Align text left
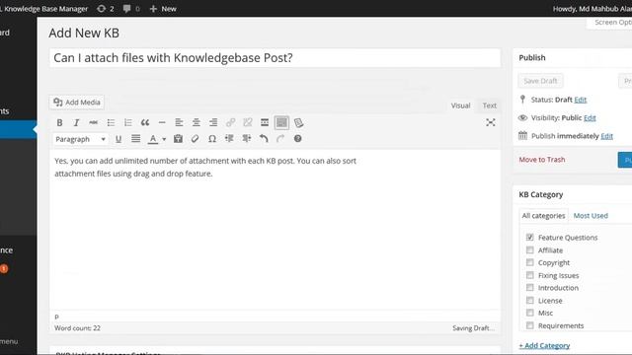Image resolution: width=632 pixels, height=355 pixels. coord(179,122)
